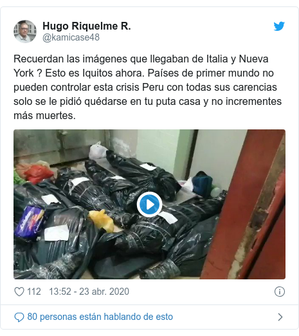Open Hugo Riquelme's profile avatar

25,32
